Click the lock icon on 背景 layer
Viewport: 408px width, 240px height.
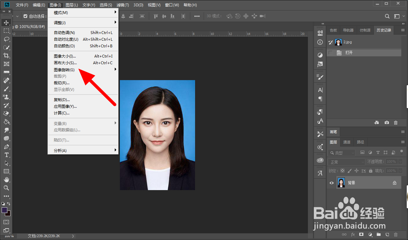(x=395, y=183)
